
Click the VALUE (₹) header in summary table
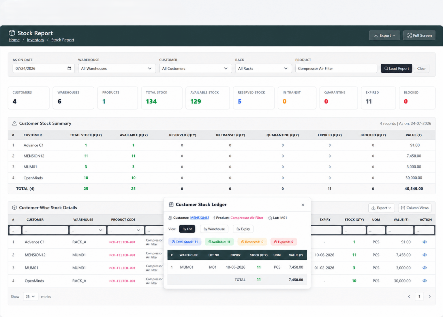click(x=414, y=135)
